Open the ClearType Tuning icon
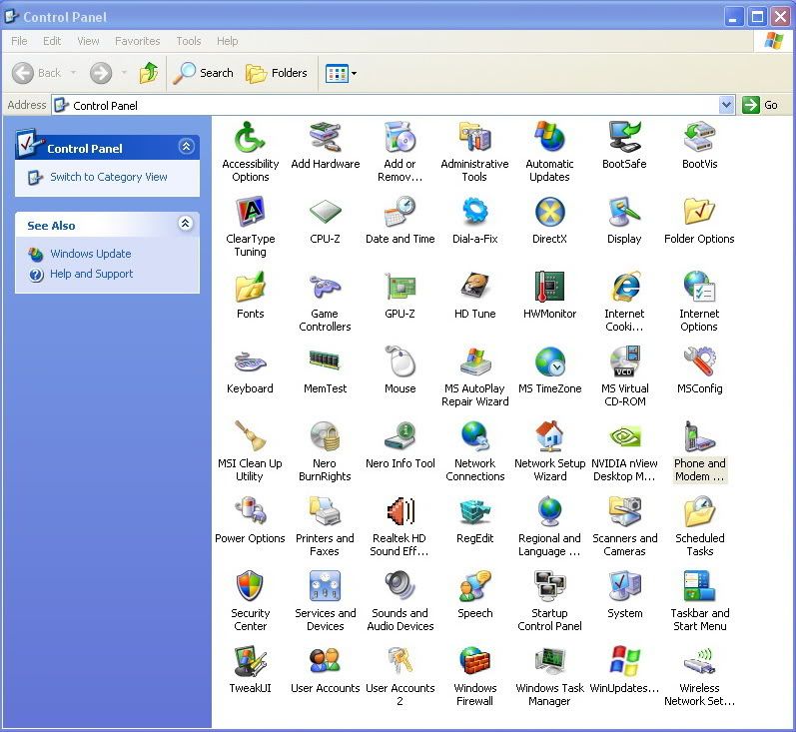796x732 pixels. coord(250,212)
